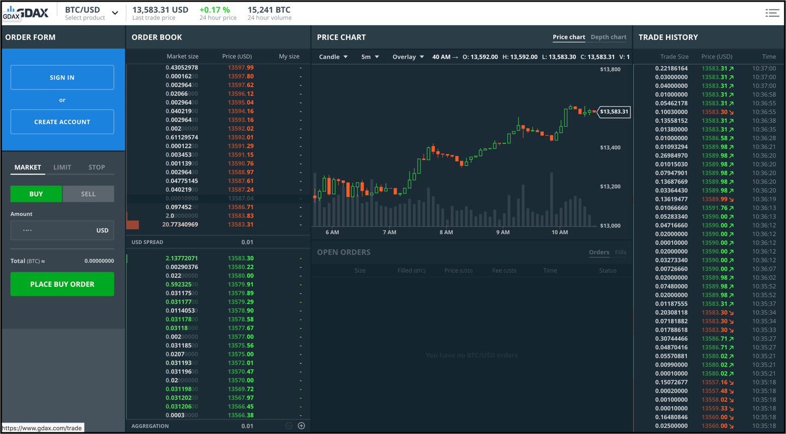Submit with PLACE BUY ORDER button
This screenshot has height=434, width=786.
coord(62,284)
